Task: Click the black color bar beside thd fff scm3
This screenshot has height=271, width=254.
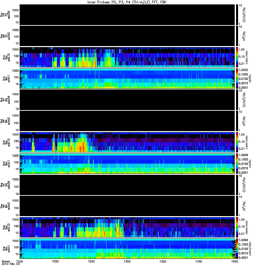Action: (237, 121)
